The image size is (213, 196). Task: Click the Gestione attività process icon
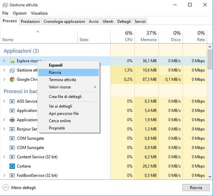click(12, 70)
